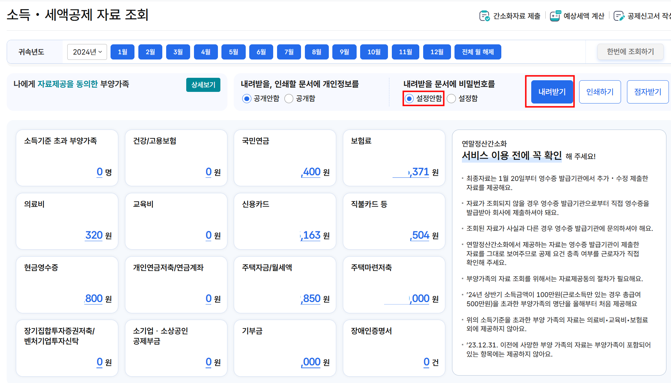Click the 내려받기 download button
This screenshot has width=671, height=383.
pyautogui.click(x=552, y=92)
